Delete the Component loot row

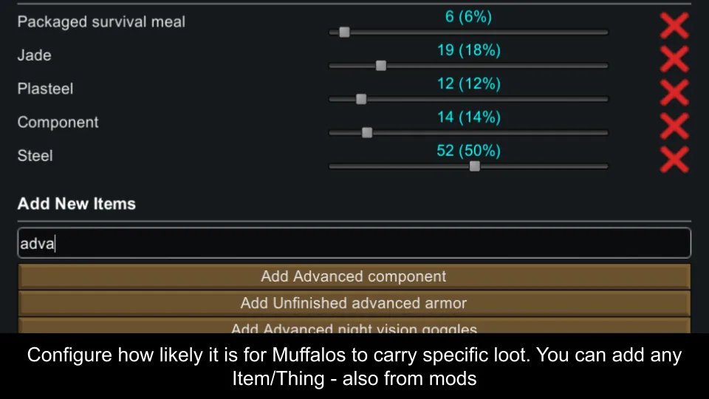[x=674, y=126]
